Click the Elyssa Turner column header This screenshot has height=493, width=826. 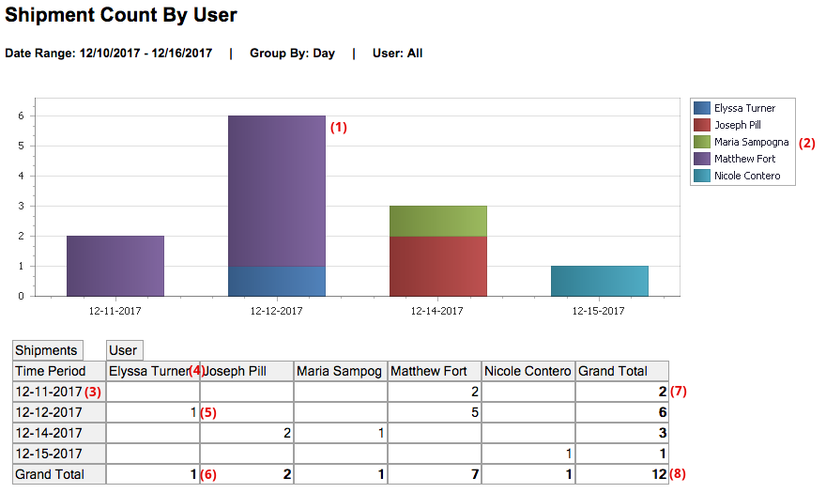point(153,371)
